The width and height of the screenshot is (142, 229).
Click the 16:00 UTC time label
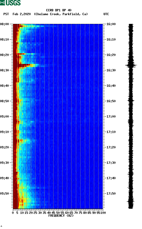111,24
